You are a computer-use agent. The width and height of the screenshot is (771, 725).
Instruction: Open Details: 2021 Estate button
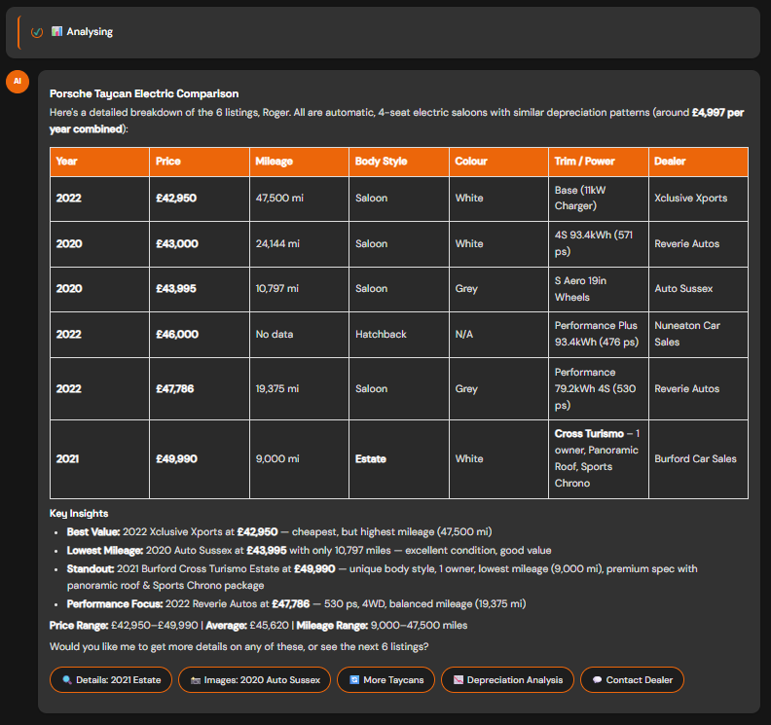coord(111,680)
